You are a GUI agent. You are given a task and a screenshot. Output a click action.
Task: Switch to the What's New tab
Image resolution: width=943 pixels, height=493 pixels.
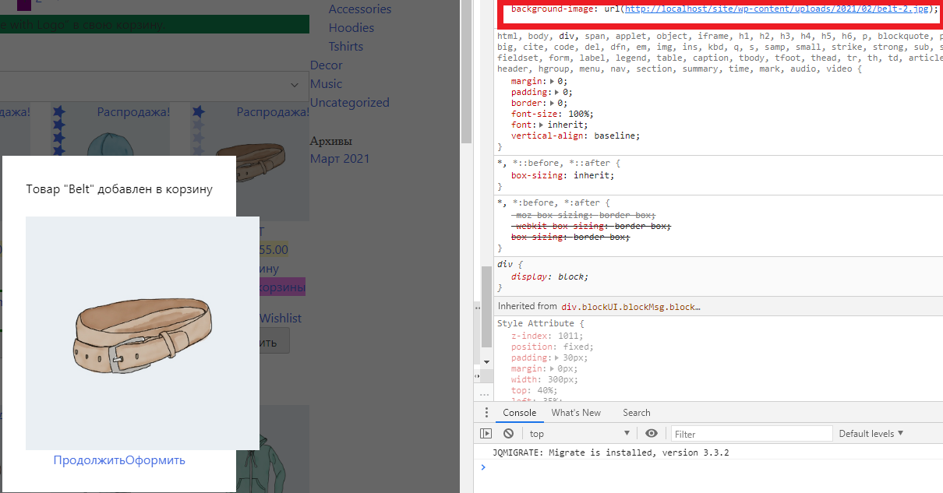(x=576, y=413)
